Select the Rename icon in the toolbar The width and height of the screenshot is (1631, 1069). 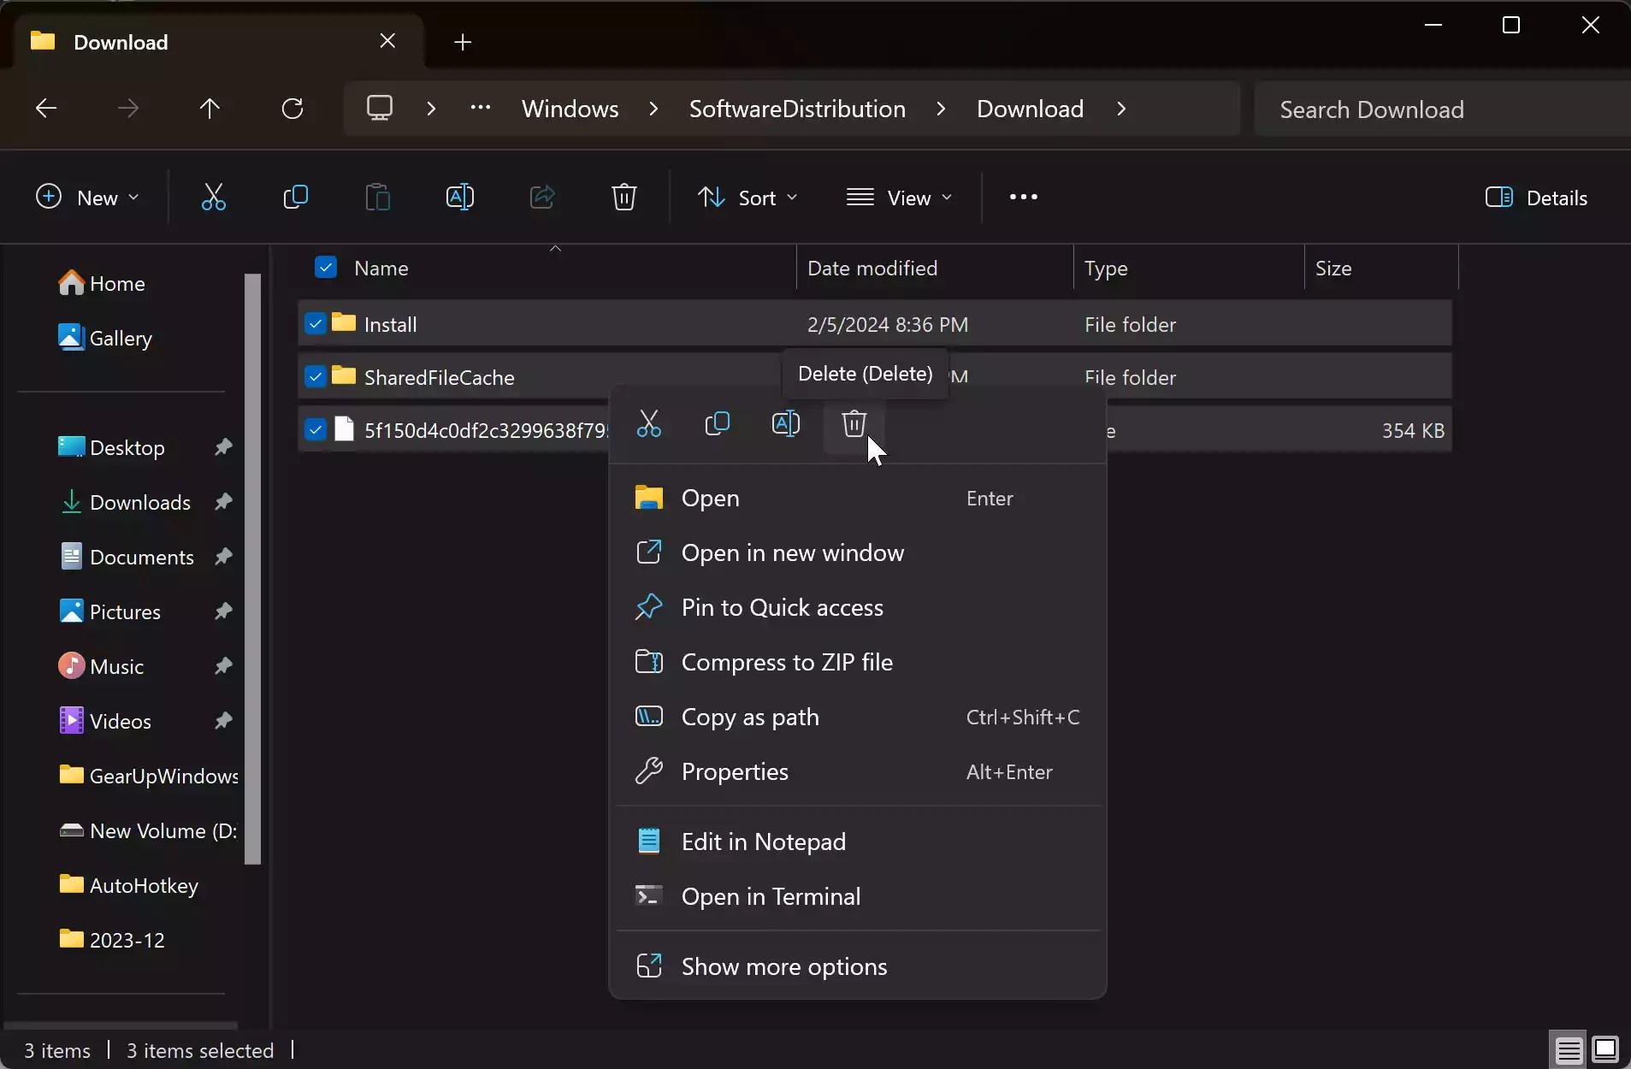[x=459, y=197]
